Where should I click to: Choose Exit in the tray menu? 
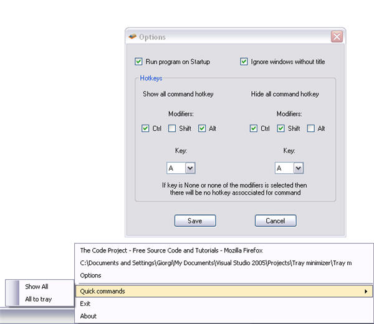tap(224, 303)
